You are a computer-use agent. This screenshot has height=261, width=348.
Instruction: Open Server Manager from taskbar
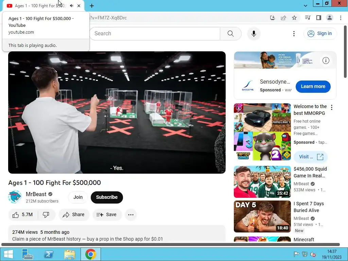click(x=28, y=254)
